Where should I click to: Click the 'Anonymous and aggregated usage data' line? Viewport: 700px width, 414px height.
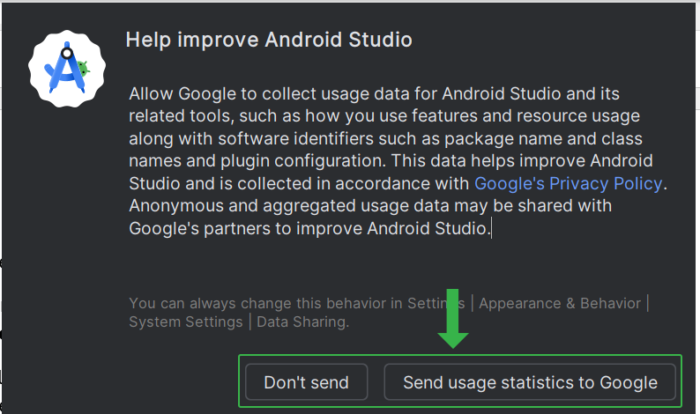coord(370,205)
